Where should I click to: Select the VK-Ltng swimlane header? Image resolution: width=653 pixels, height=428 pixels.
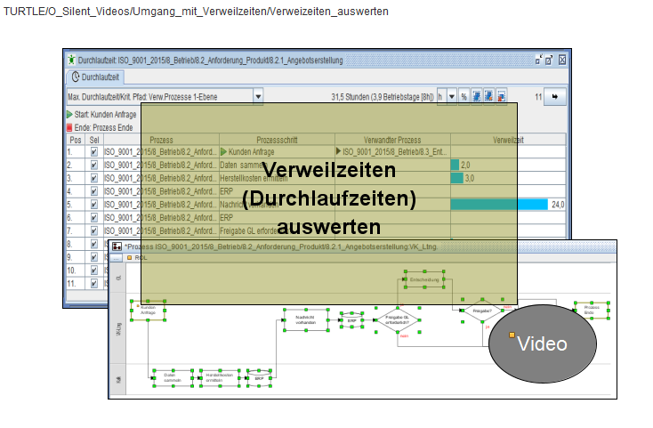pyautogui.click(x=117, y=329)
